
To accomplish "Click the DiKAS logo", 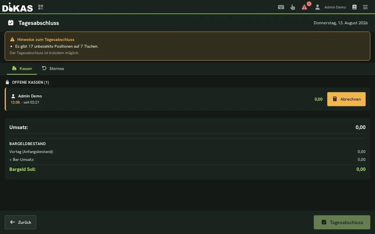I will [x=18, y=7].
